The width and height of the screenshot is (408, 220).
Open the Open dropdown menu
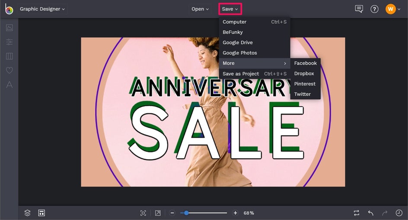[x=200, y=9]
